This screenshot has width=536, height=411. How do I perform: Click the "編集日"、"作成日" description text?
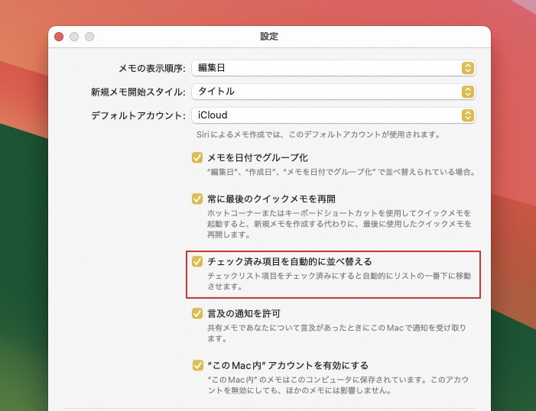[x=341, y=172]
